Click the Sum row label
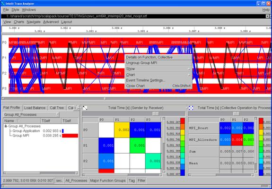Image resolution: width=272 pixels, height=189 pixels. coord(204,152)
